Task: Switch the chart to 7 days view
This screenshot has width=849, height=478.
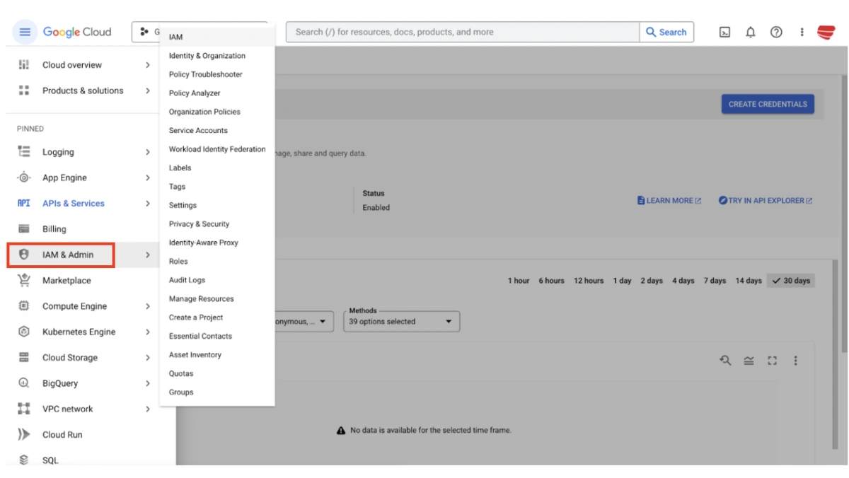Action: point(715,280)
